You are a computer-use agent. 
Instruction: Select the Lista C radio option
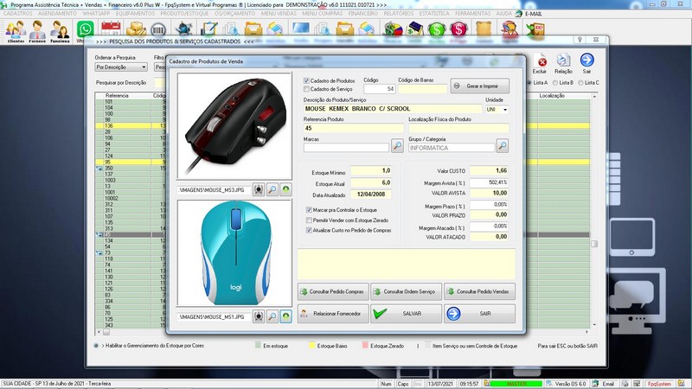pyautogui.click(x=580, y=82)
